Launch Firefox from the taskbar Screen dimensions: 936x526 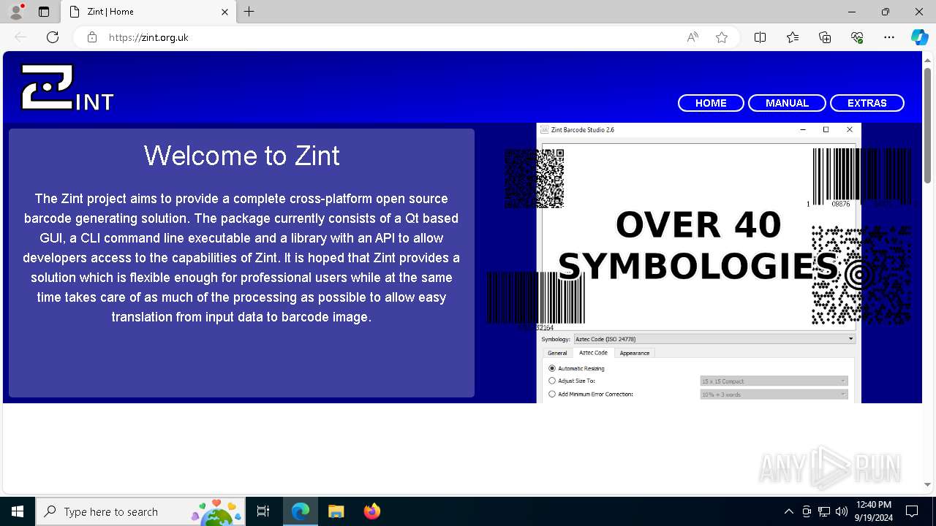(371, 511)
